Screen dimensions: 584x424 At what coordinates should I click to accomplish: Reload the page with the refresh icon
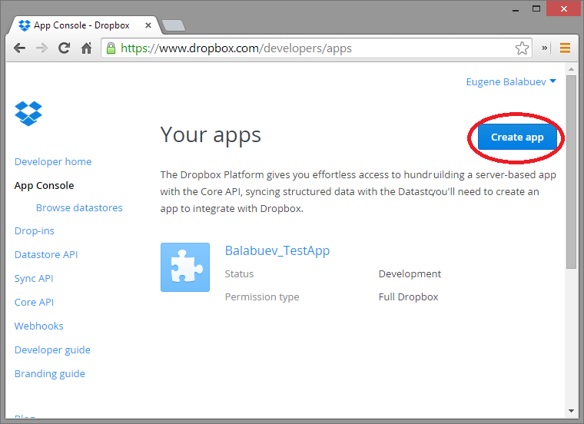[64, 48]
